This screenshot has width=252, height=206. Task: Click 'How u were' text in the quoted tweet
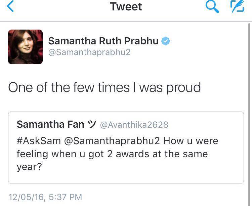(191, 140)
